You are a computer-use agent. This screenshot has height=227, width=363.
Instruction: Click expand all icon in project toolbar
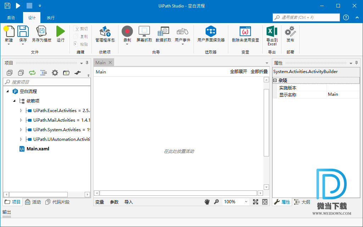coord(10,73)
